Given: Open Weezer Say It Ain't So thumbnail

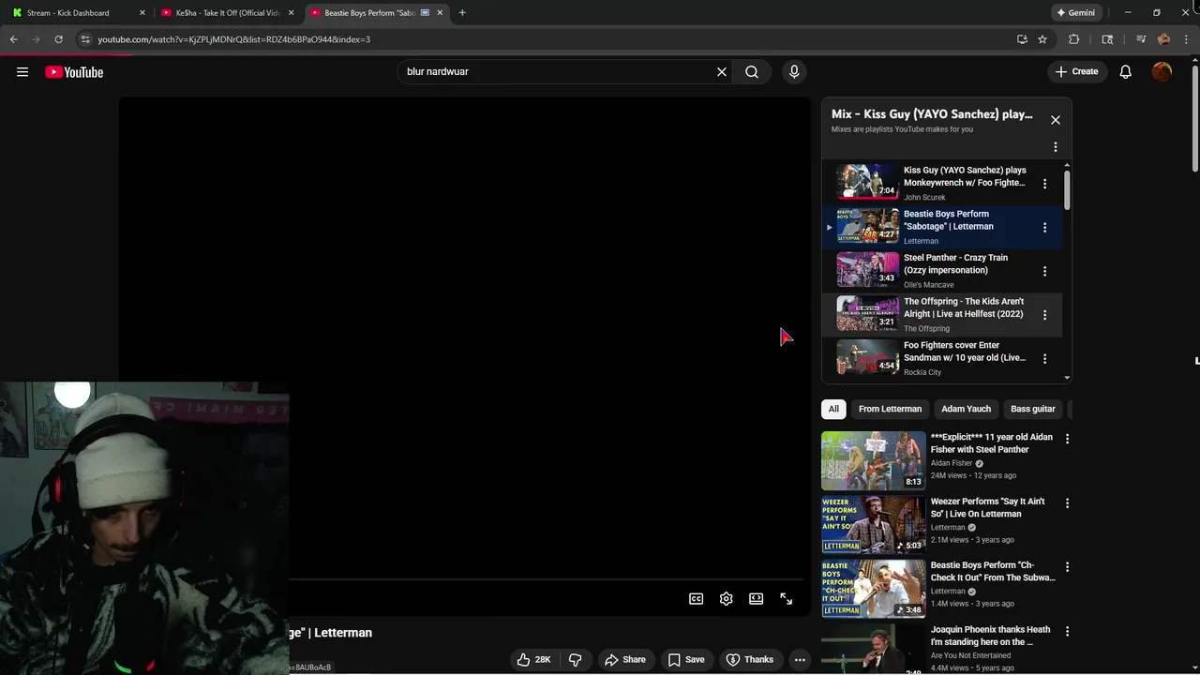Looking at the screenshot, I should coord(873,525).
